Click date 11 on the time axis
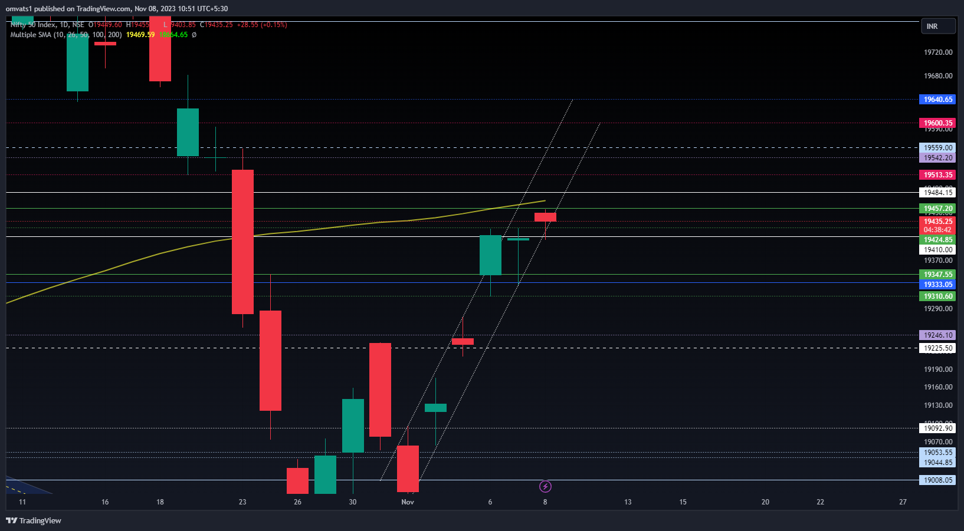The width and height of the screenshot is (964, 531). click(x=22, y=502)
